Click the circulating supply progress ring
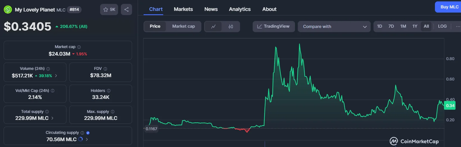 [x=80, y=139]
